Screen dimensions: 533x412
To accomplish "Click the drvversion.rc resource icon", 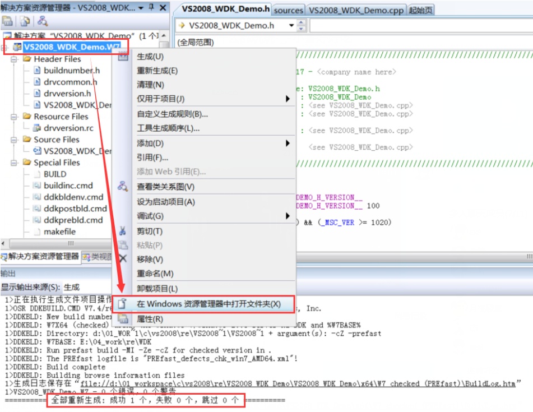I will click(x=37, y=128).
